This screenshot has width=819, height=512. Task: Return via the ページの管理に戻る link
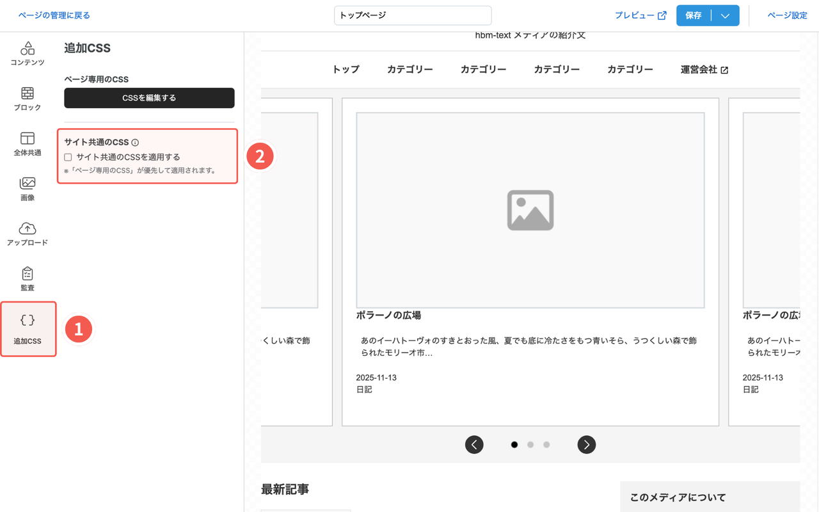[x=54, y=15]
